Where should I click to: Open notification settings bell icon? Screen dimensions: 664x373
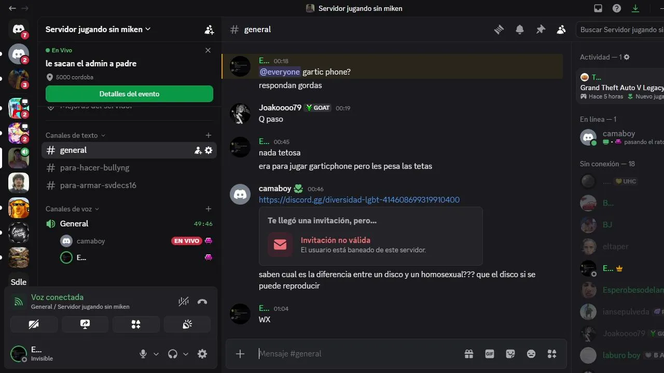(520, 30)
